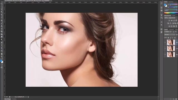Select the History Brush tool
Screen dimensions: 178x100
pyautogui.click(x=2, y=29)
